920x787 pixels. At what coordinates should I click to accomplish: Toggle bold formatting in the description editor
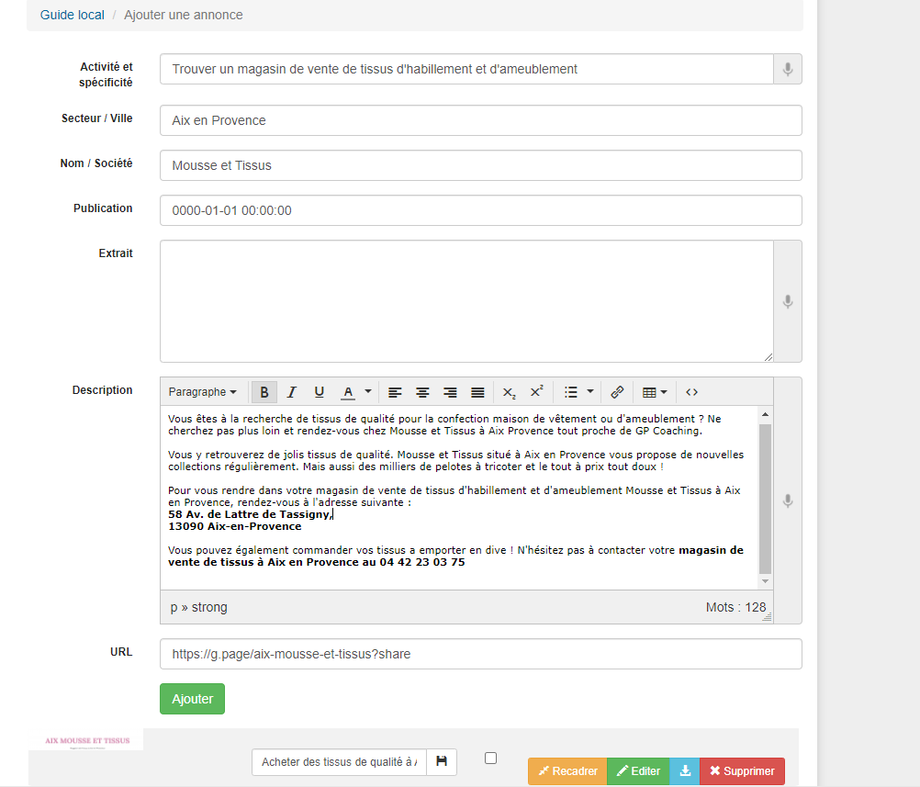click(264, 392)
